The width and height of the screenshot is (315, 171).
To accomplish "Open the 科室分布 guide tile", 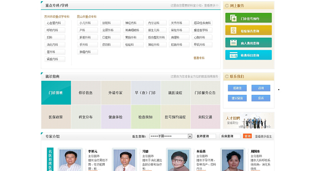I will tap(86, 117).
